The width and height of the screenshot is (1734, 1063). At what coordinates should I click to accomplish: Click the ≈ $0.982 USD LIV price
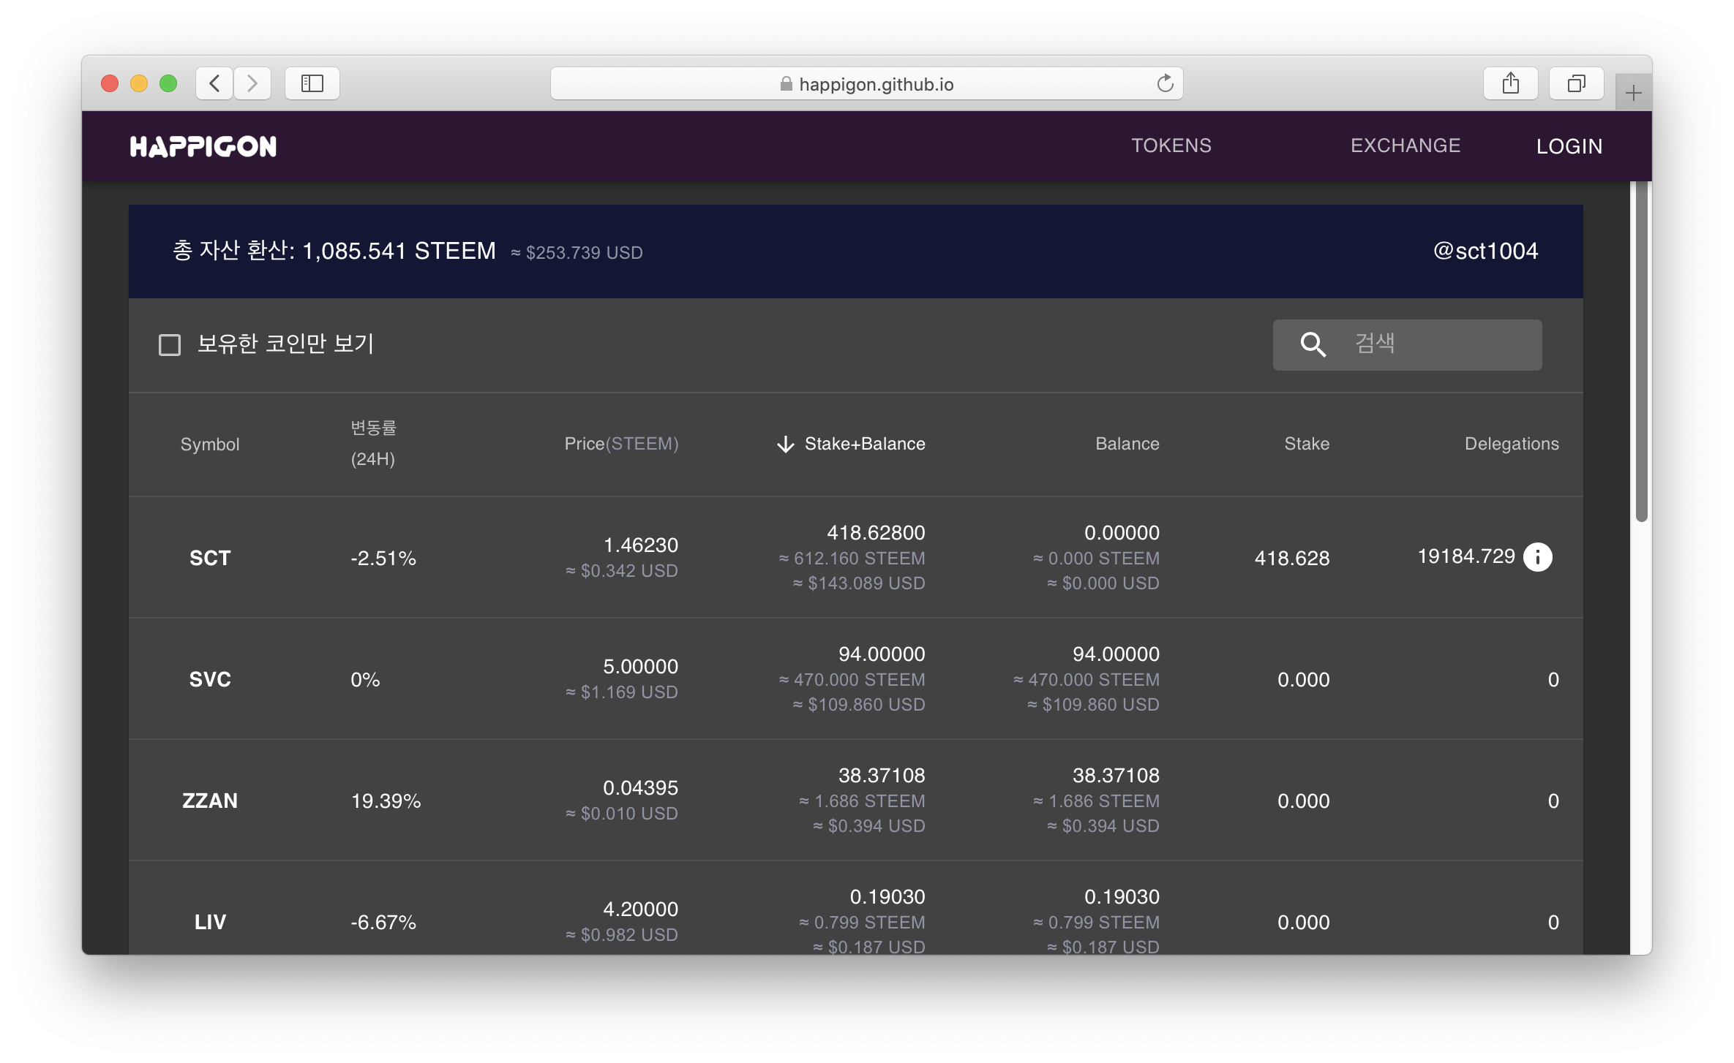[622, 934]
